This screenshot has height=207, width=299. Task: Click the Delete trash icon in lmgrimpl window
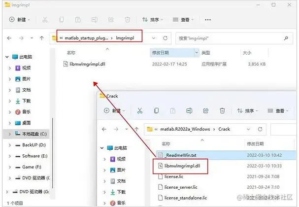[x=128, y=20]
